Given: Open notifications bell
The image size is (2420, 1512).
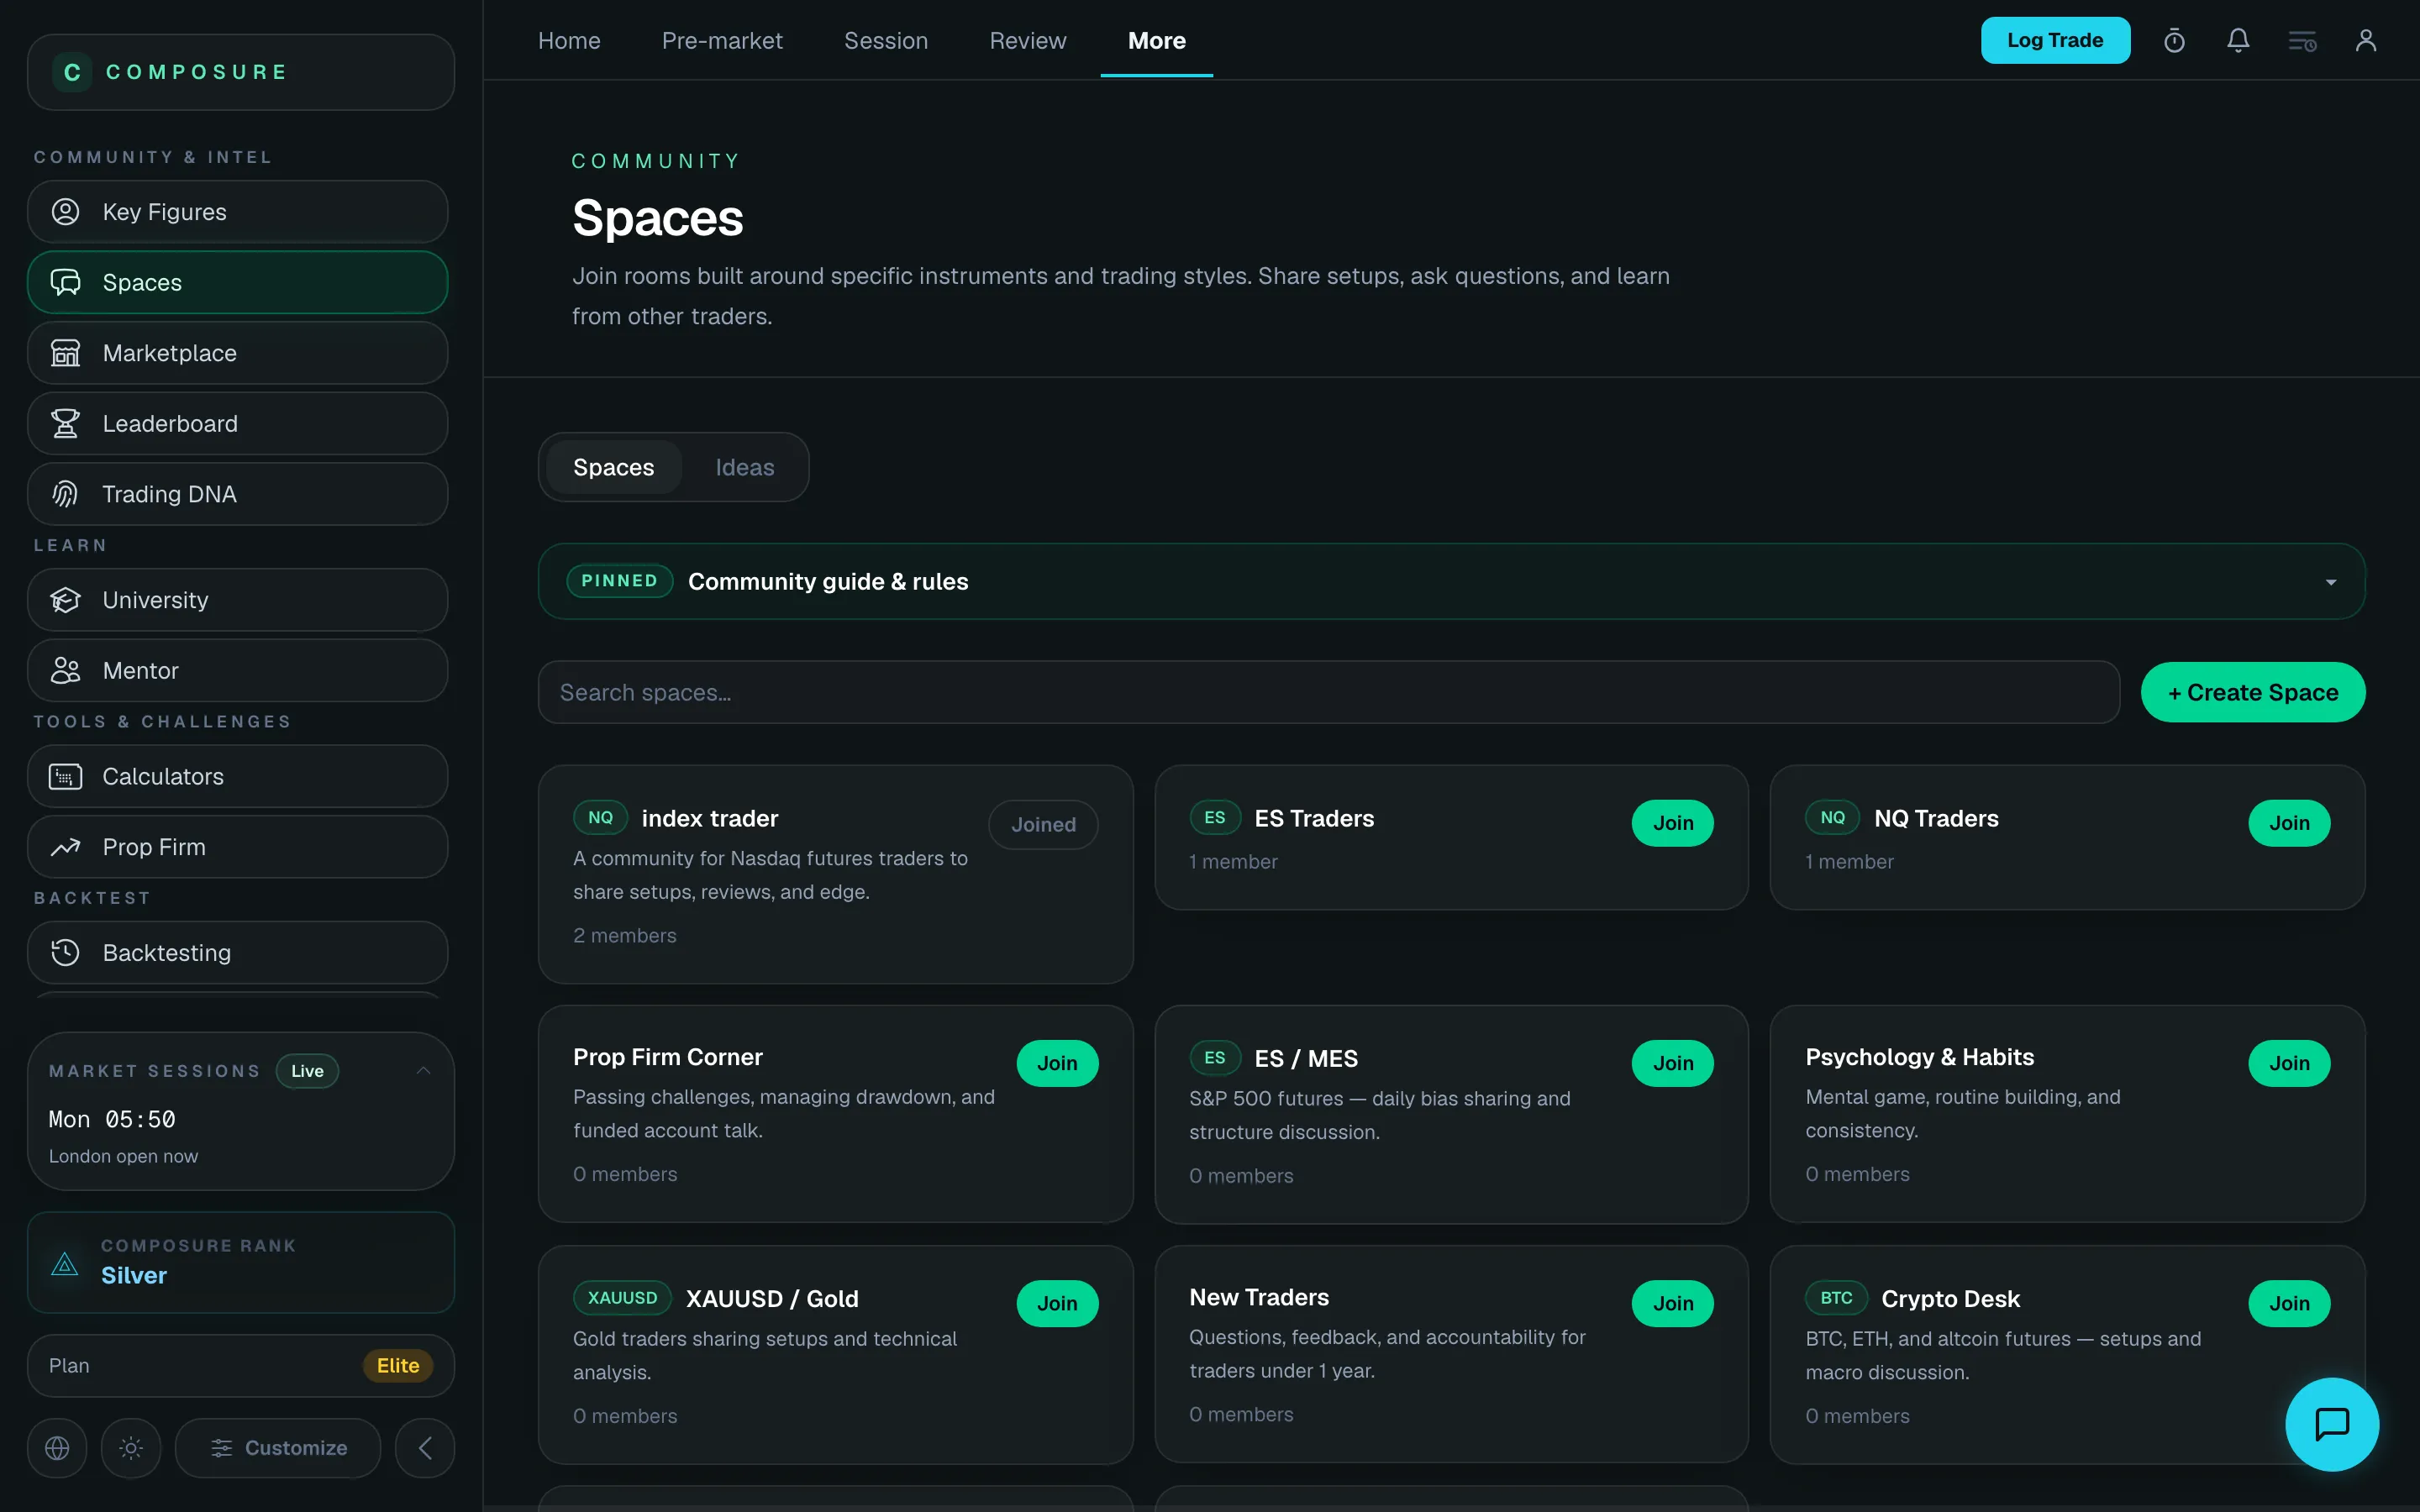Looking at the screenshot, I should (2238, 41).
